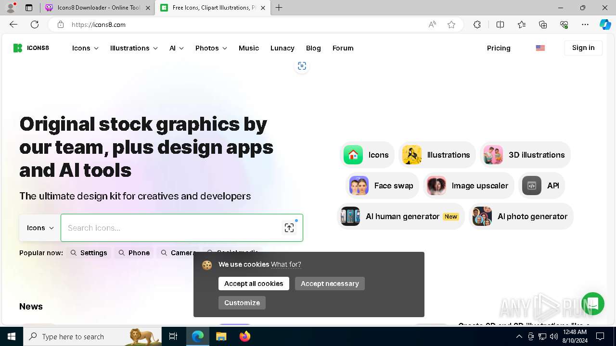Open the Collections icon in toolbar
Image resolution: width=616 pixels, height=346 pixels.
point(543,25)
